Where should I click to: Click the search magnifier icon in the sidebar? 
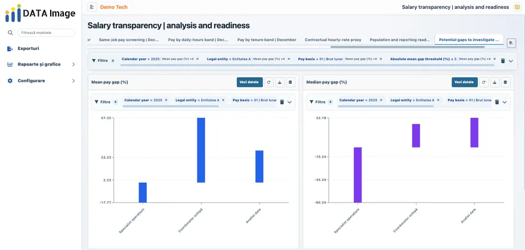(10, 33)
